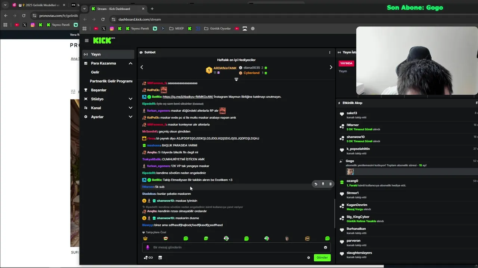The height and width of the screenshot is (268, 478).
Task: Close the Stream - Kick Dashboard tab
Action: click(143, 9)
